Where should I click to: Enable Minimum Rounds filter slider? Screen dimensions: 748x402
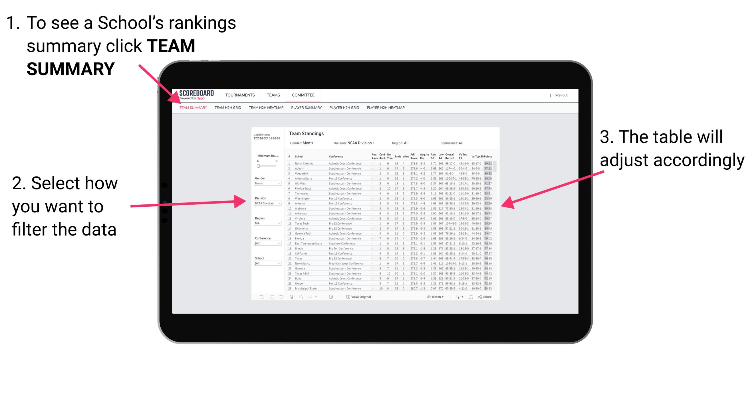pyautogui.click(x=258, y=166)
